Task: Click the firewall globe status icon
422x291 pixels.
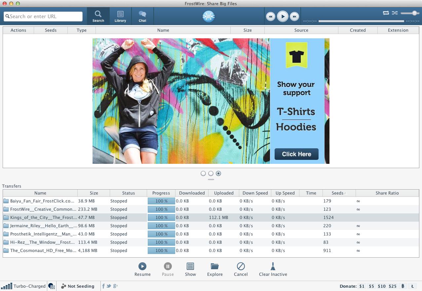Action: (52, 286)
